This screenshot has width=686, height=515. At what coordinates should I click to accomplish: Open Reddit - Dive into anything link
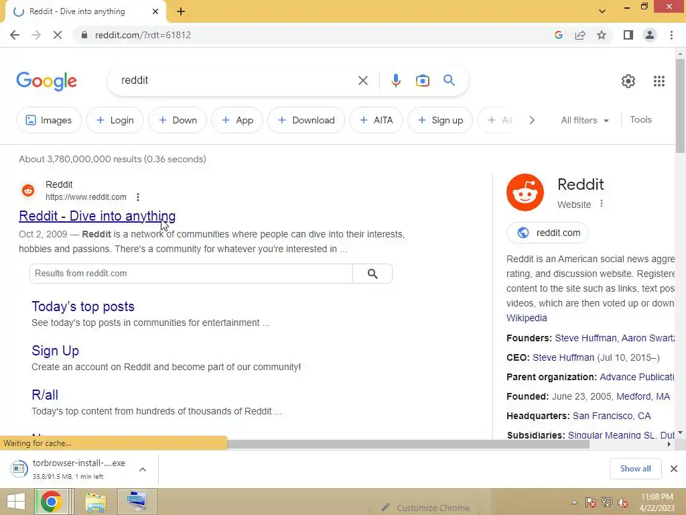(x=97, y=216)
